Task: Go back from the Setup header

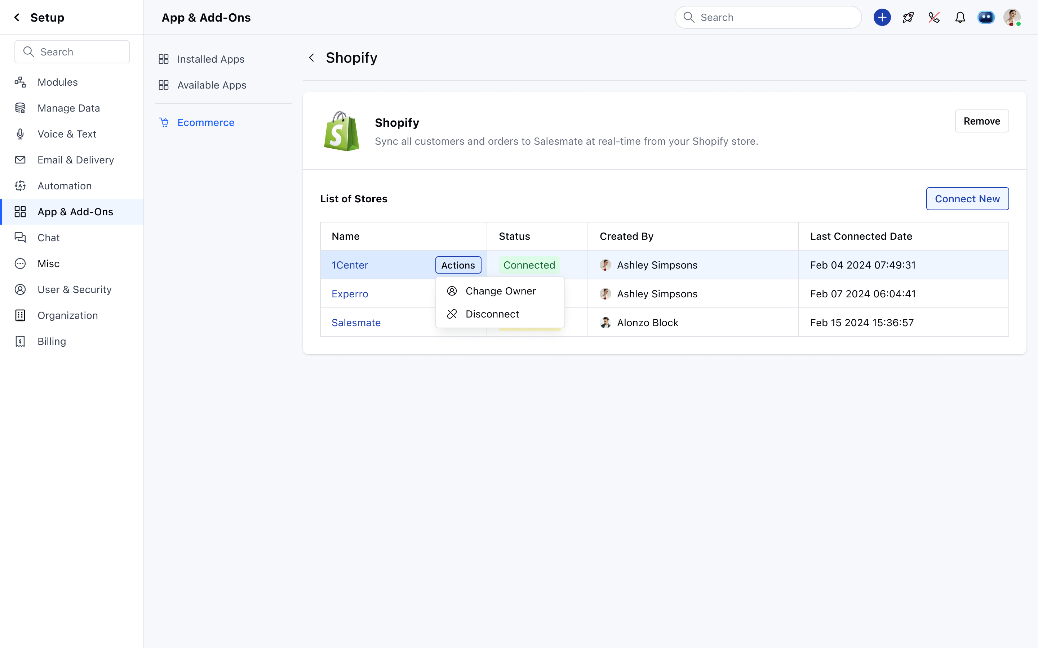Action: coord(17,17)
